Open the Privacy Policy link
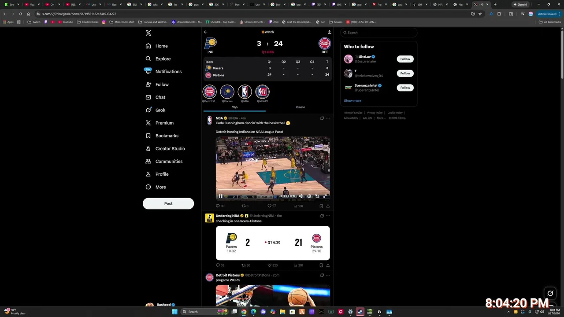Screen dimensions: 564x317 [x=375, y=113]
